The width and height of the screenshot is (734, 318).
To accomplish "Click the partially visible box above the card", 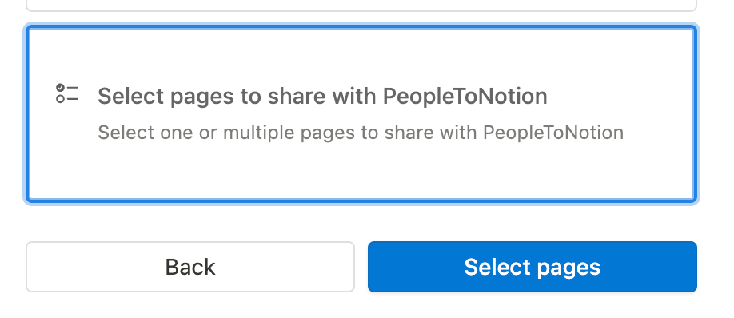I will tap(361, 6).
